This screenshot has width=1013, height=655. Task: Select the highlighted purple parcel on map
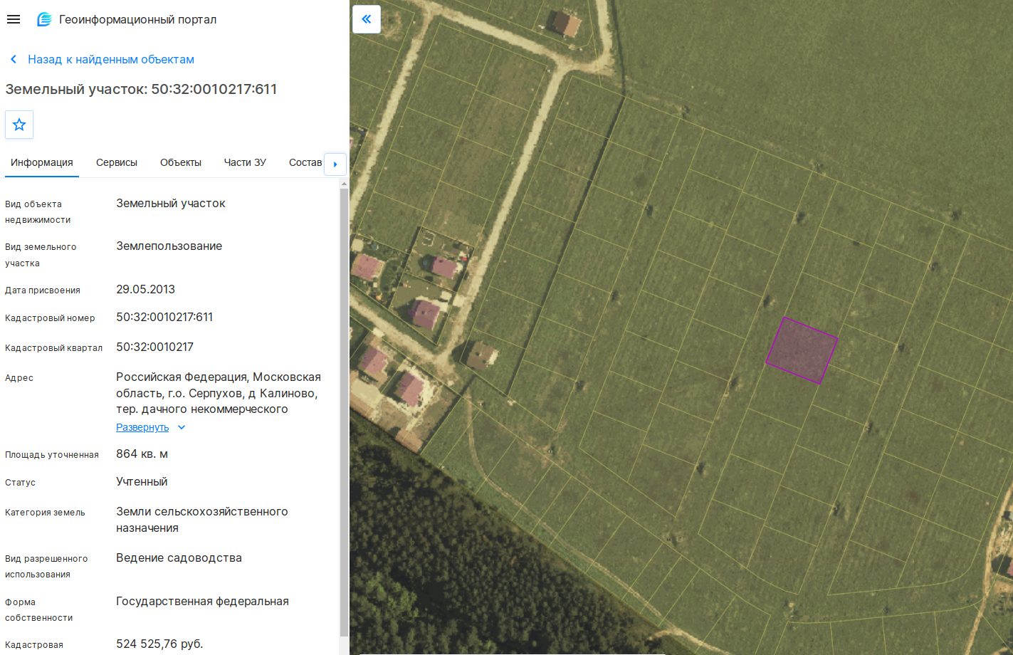click(802, 350)
